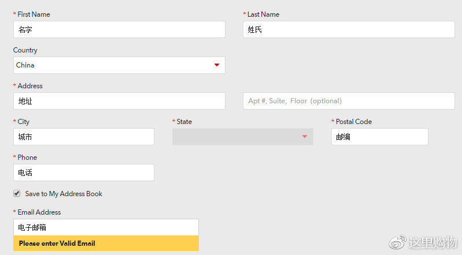462x255 pixels.
Task: Click the First Name input field
Action: tap(119, 29)
